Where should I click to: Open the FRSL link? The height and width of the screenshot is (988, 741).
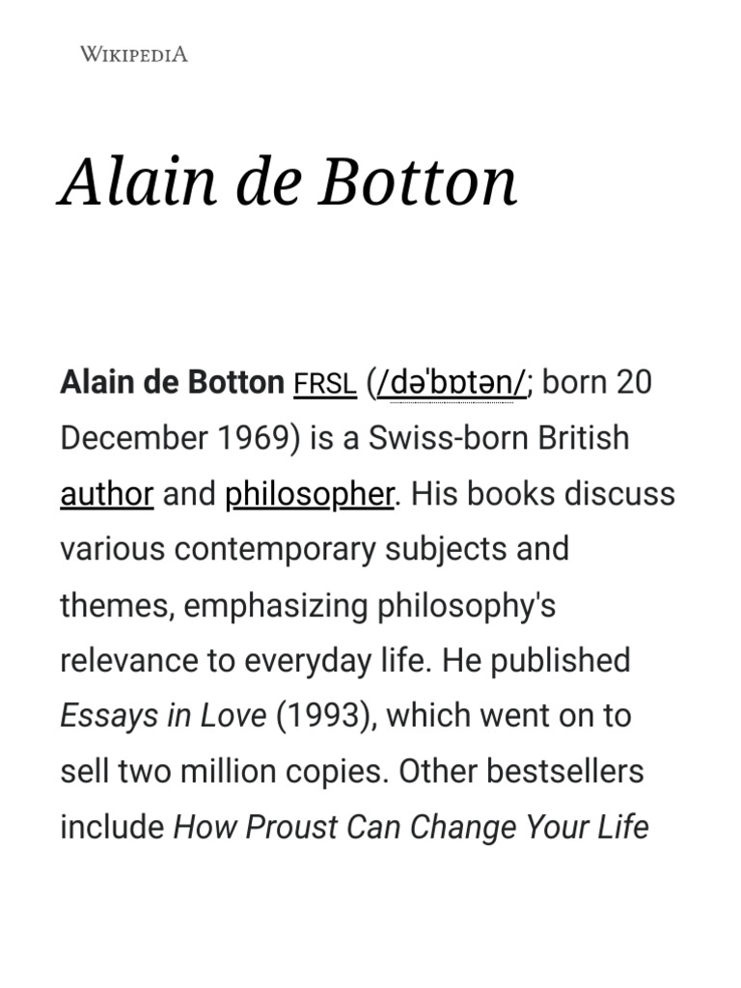[324, 383]
